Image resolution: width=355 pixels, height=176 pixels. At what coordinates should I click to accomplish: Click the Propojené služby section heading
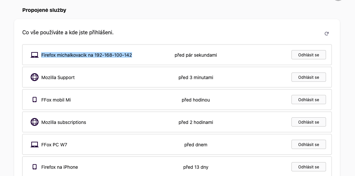click(x=44, y=10)
